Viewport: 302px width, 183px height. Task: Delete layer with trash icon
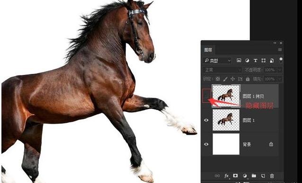pos(272,176)
